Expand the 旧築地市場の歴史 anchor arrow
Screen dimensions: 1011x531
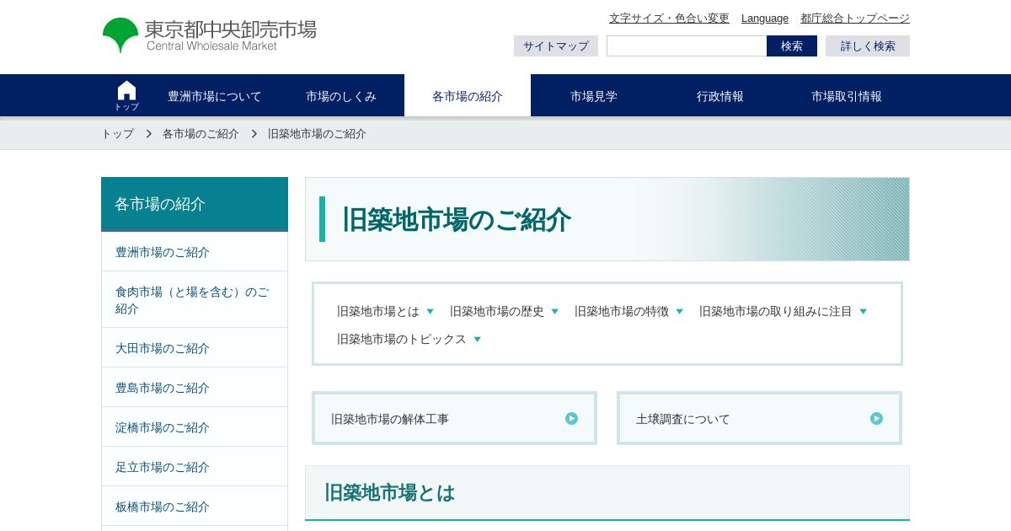[554, 311]
